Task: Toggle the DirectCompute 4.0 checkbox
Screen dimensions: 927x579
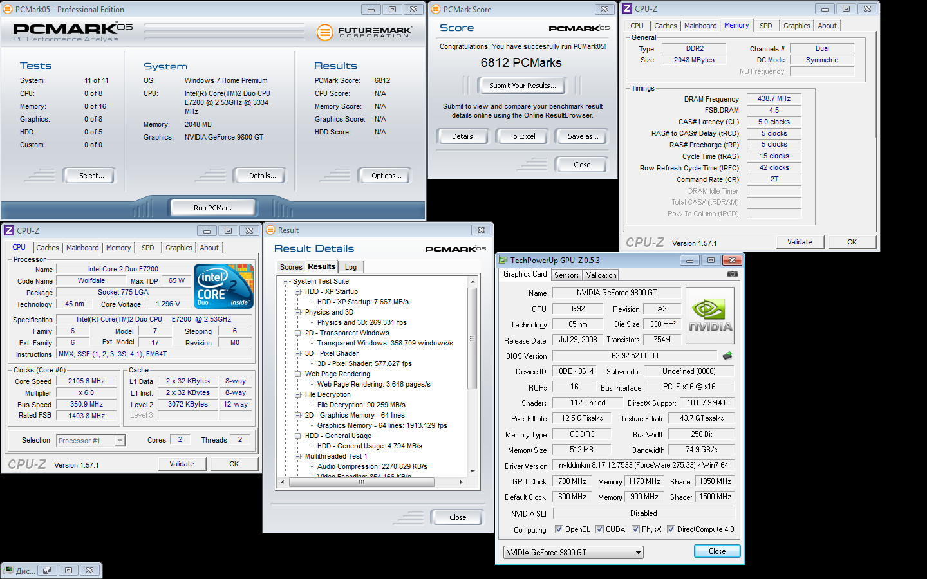Action: tap(671, 529)
